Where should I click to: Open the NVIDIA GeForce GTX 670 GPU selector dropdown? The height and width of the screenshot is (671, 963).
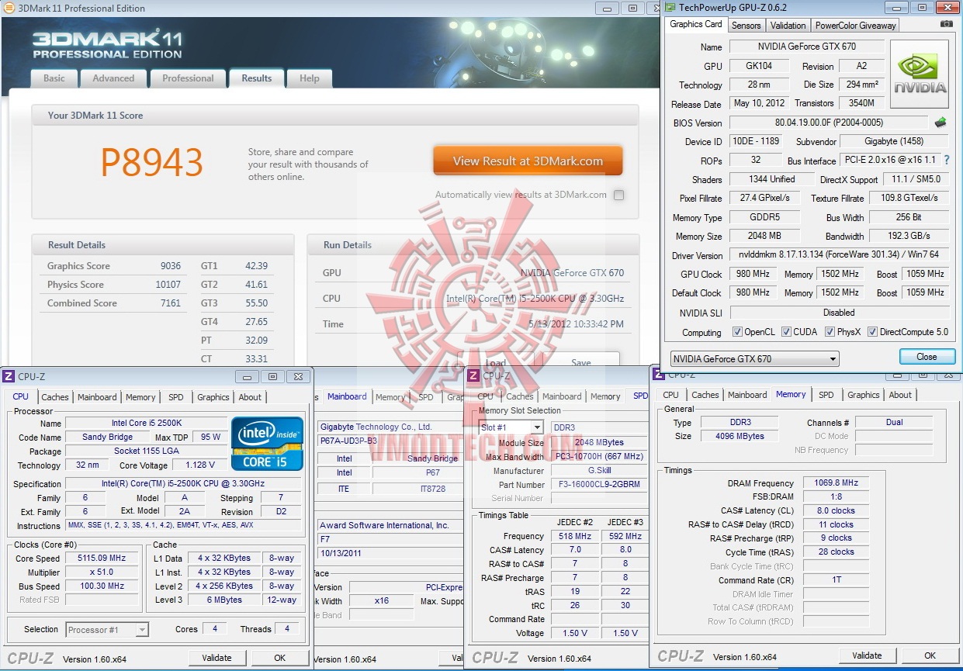tap(754, 359)
